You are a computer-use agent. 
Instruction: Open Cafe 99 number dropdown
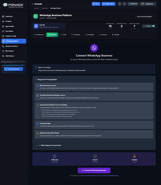coord(145,17)
